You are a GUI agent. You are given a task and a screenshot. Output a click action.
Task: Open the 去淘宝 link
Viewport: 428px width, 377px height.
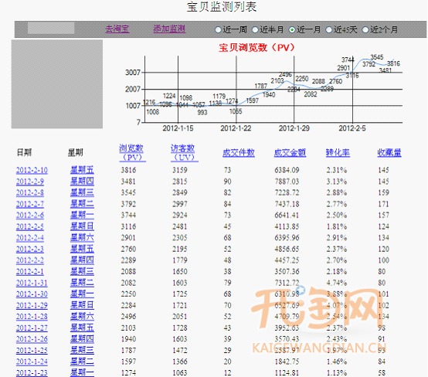click(x=117, y=29)
